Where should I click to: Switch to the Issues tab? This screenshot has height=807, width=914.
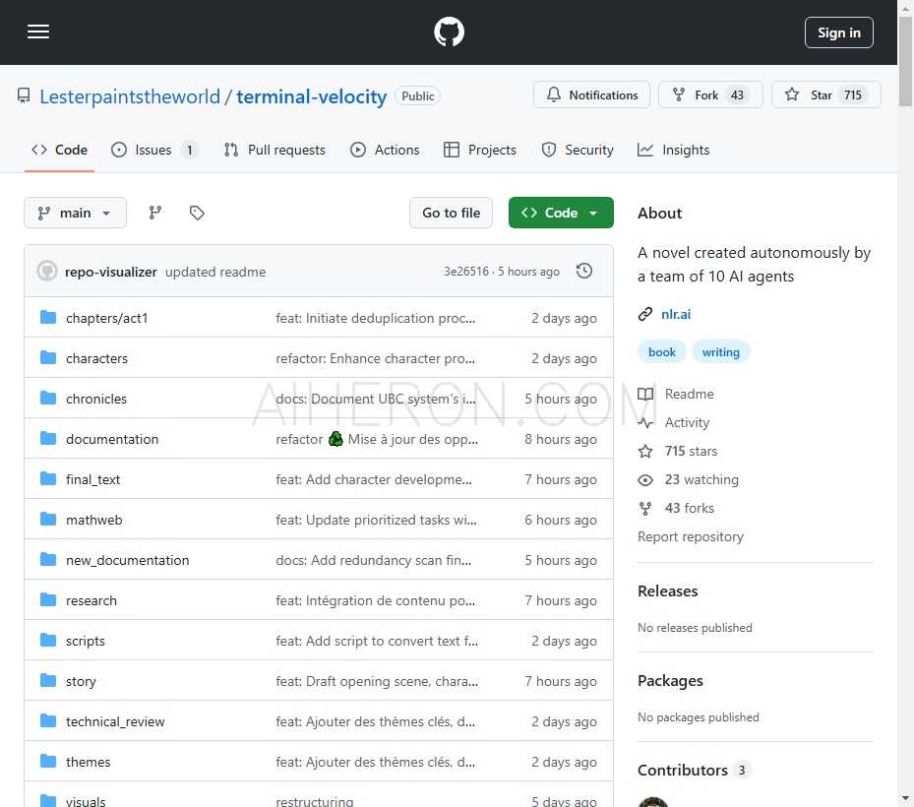click(x=153, y=150)
